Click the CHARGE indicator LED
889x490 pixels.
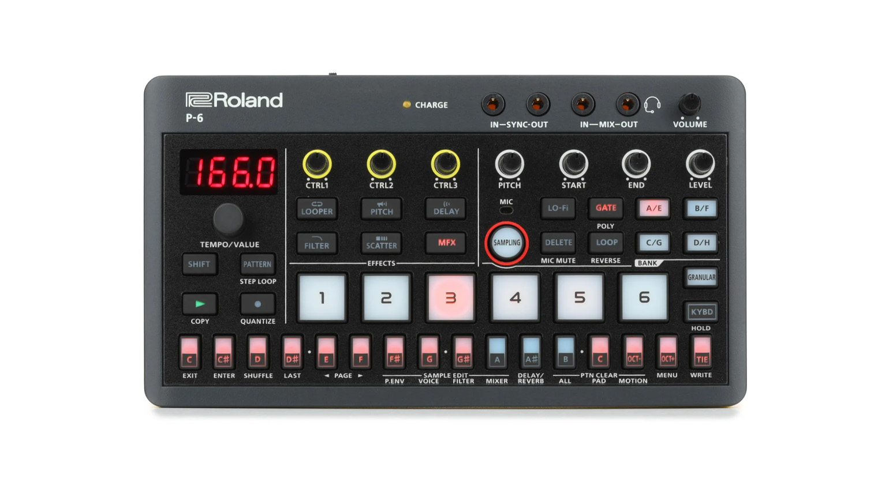pos(406,104)
